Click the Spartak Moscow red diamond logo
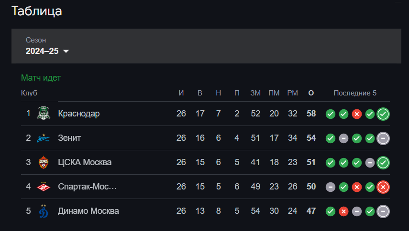Image resolution: width=409 pixels, height=231 pixels. 44,187
